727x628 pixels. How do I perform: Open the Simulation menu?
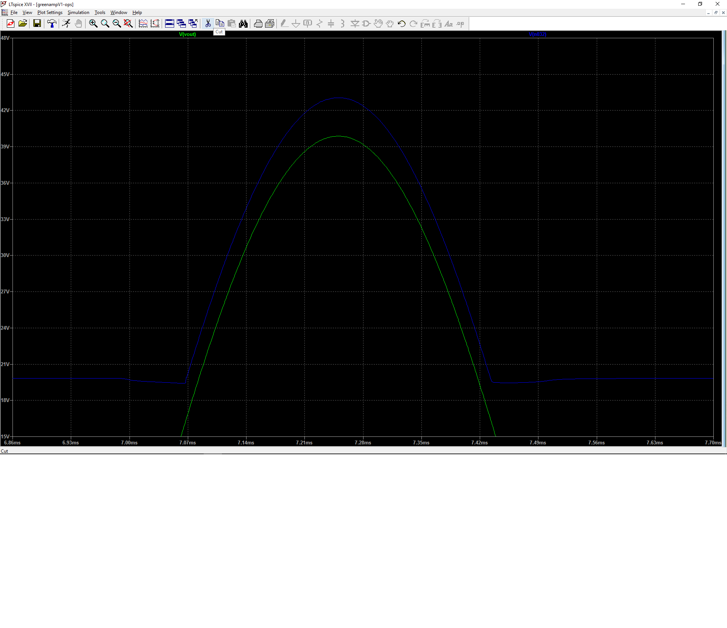coord(78,12)
